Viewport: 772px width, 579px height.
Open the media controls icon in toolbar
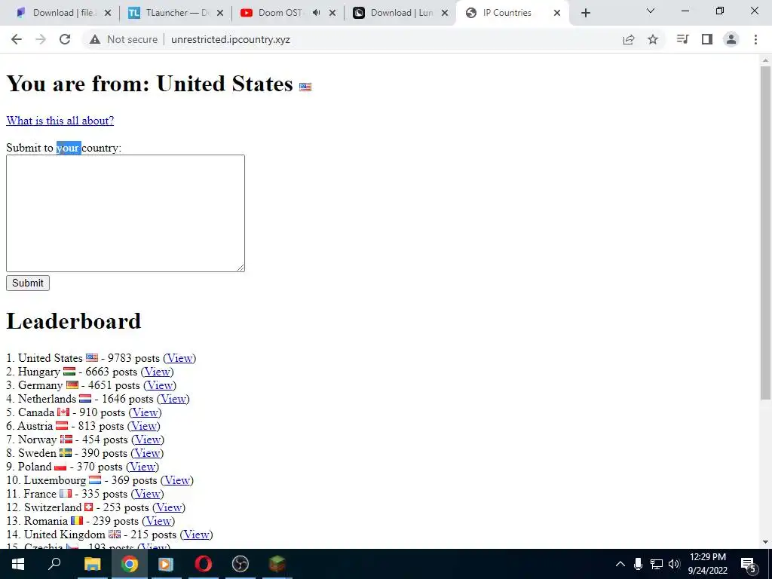tap(682, 39)
